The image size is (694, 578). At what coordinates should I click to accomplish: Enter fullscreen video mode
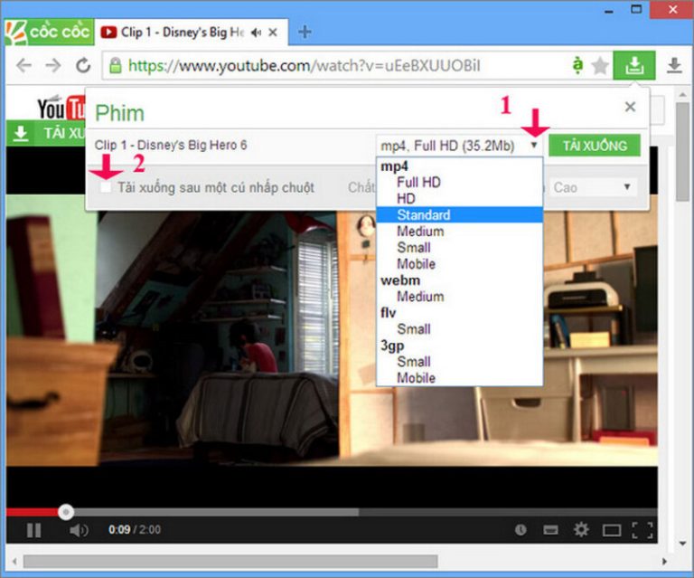tap(642, 530)
